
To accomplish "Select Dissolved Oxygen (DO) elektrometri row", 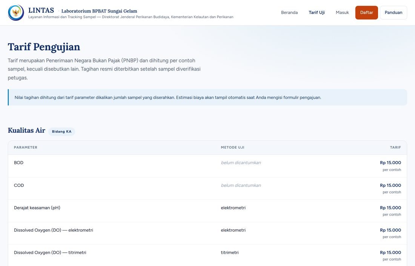I will click(207, 233).
